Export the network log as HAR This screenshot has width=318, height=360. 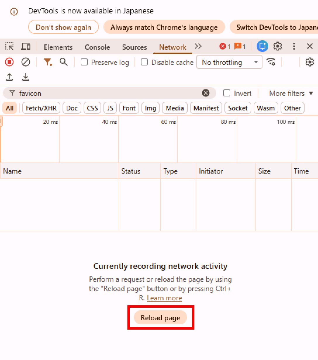[x=26, y=77]
